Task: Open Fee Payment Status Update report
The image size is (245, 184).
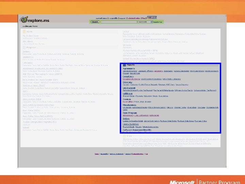Action: point(163,90)
